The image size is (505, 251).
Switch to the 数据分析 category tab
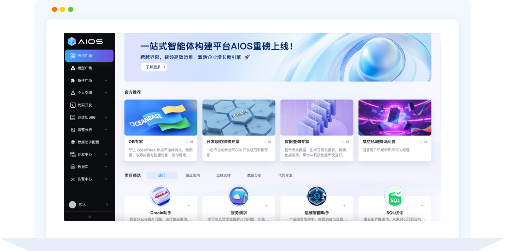(254, 175)
